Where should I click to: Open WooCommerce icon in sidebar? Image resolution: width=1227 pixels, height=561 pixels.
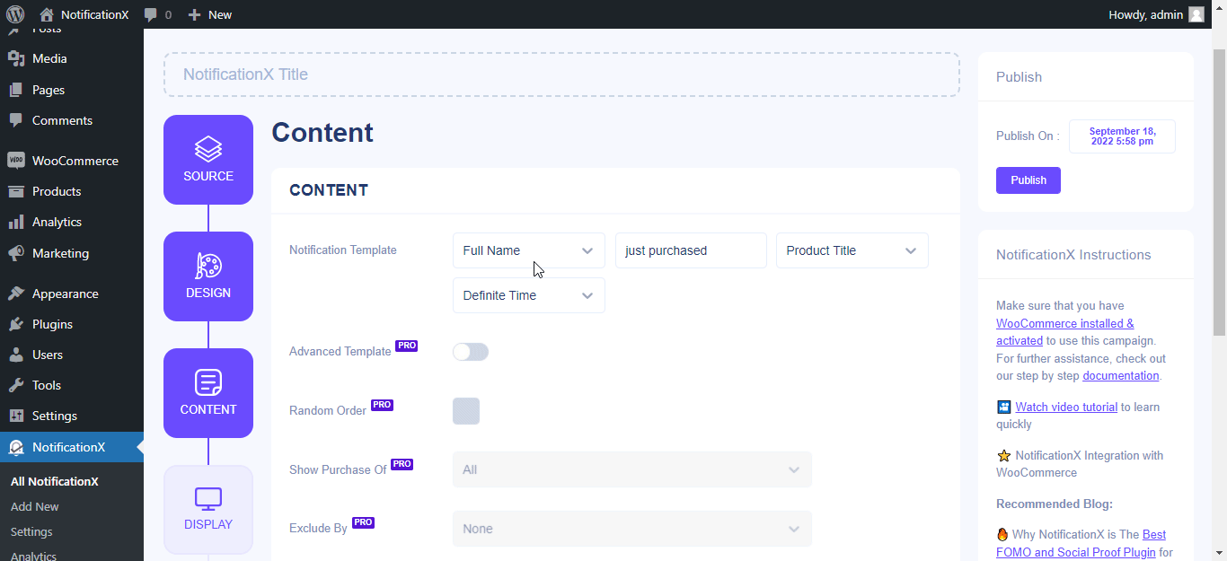pyautogui.click(x=16, y=161)
